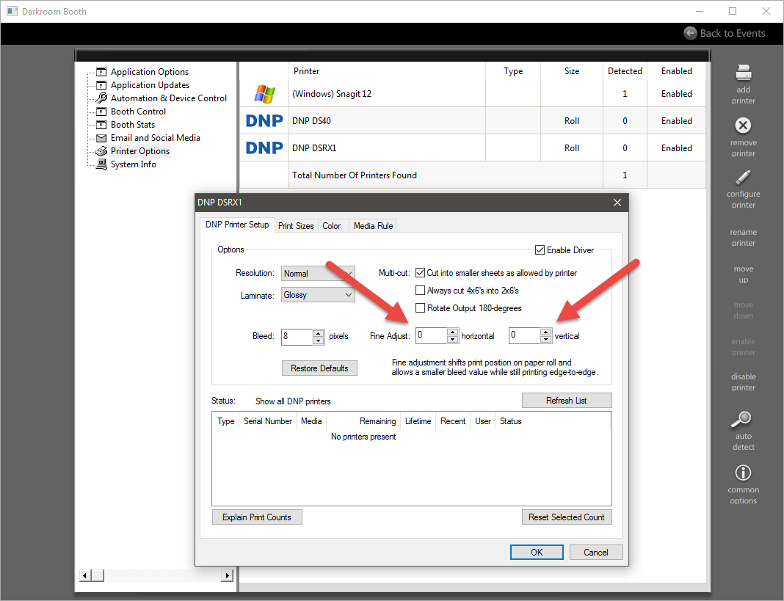Click Automation & Device Control wrench icon
The image size is (784, 601).
pyautogui.click(x=101, y=98)
